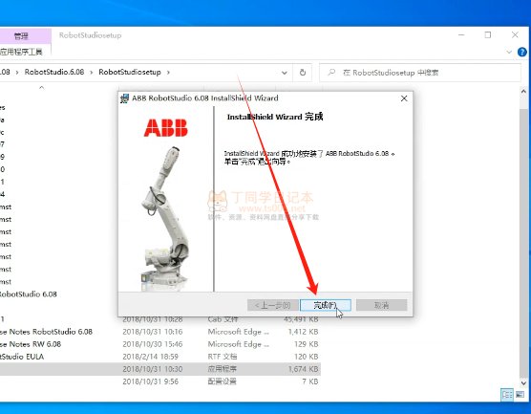This screenshot has width=531, height=414.
Task: Click the search magnifier icon
Action: (331, 73)
